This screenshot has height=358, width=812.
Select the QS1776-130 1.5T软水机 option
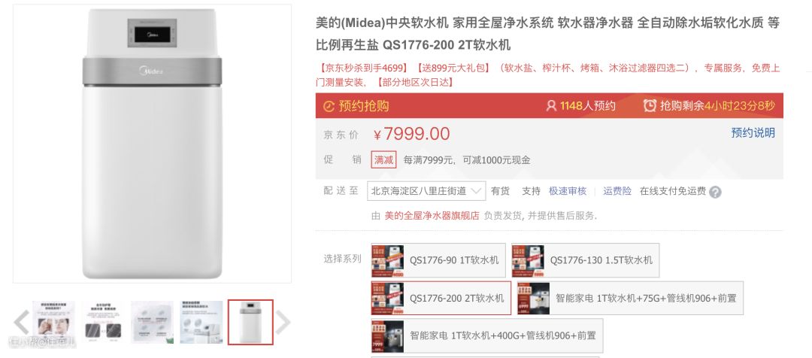click(x=585, y=260)
